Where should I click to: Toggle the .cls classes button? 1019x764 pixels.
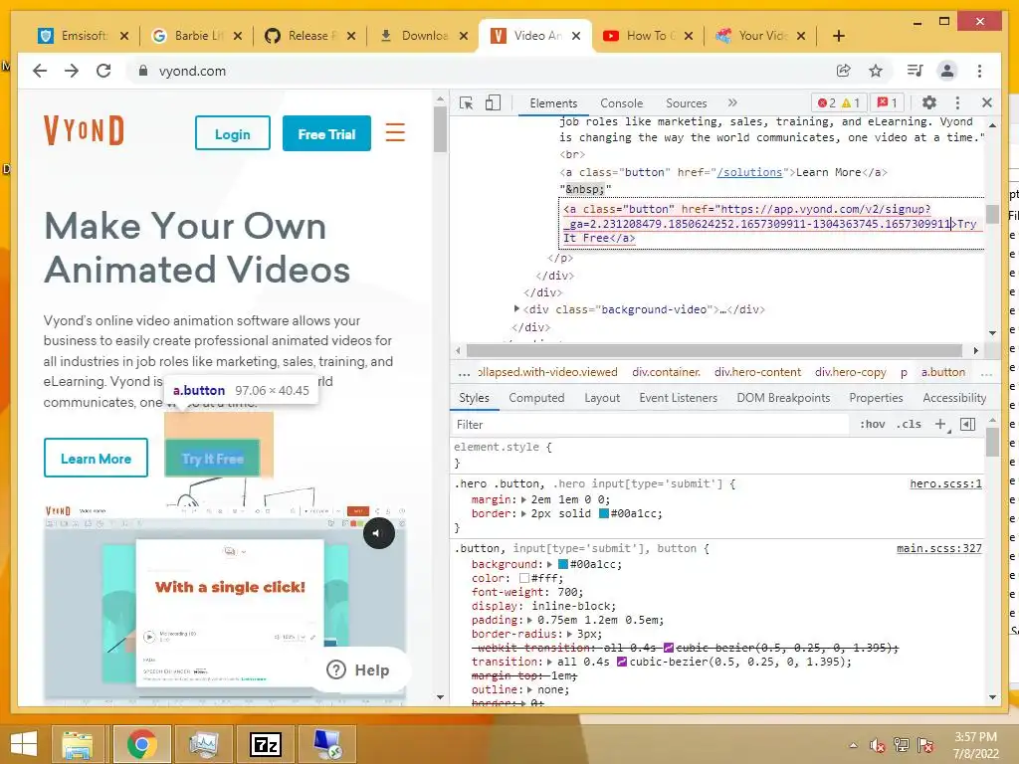coord(909,424)
